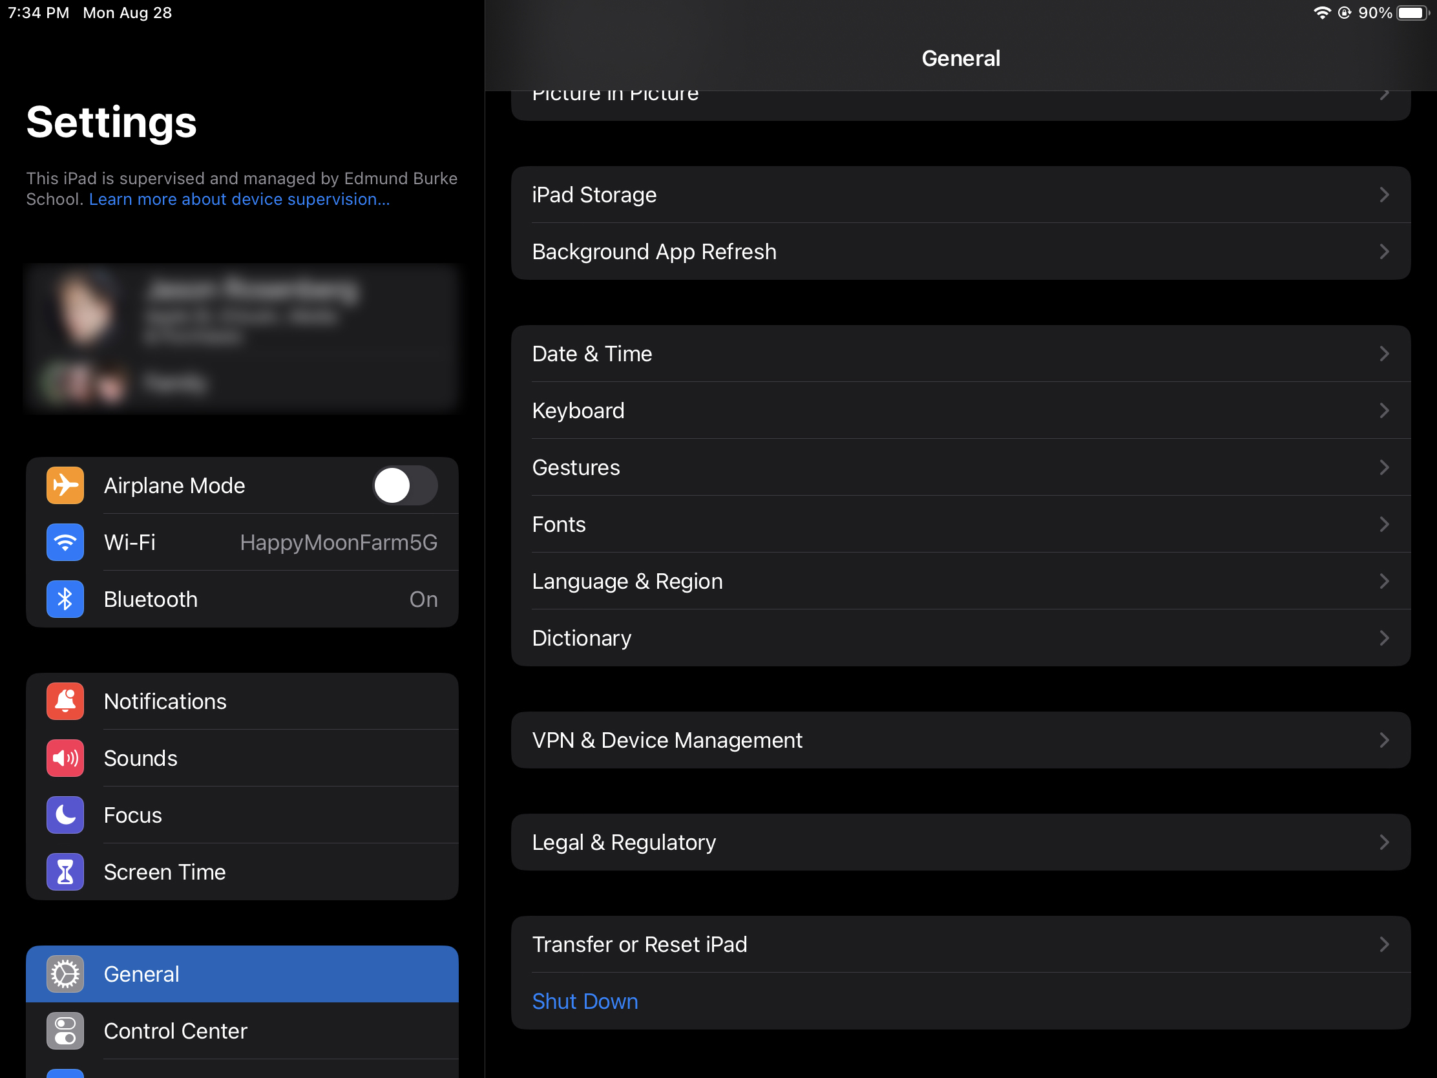The image size is (1437, 1078).
Task: Toggle the Airplane Mode switch
Action: [404, 485]
